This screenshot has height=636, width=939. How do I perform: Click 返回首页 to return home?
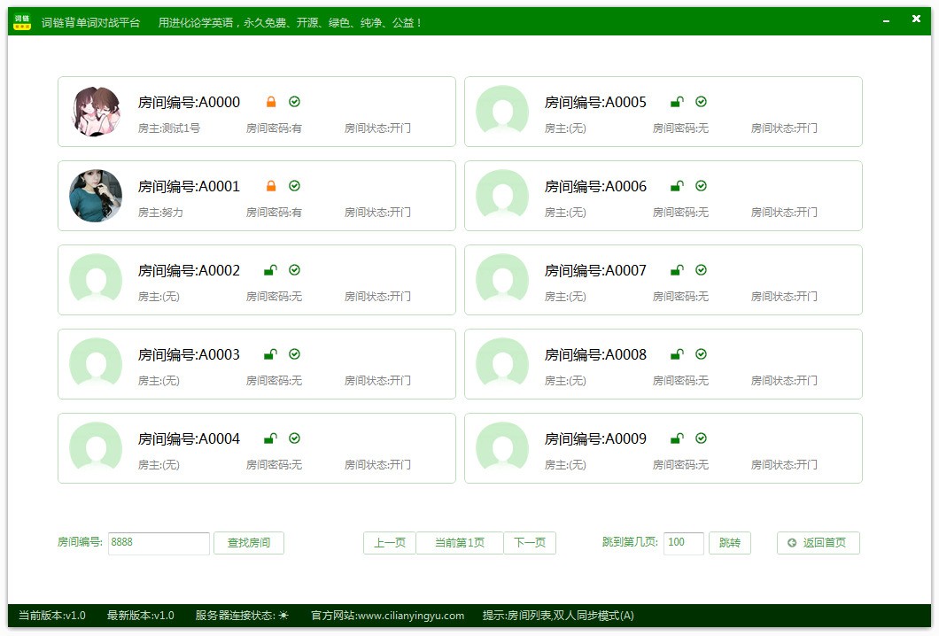point(818,543)
